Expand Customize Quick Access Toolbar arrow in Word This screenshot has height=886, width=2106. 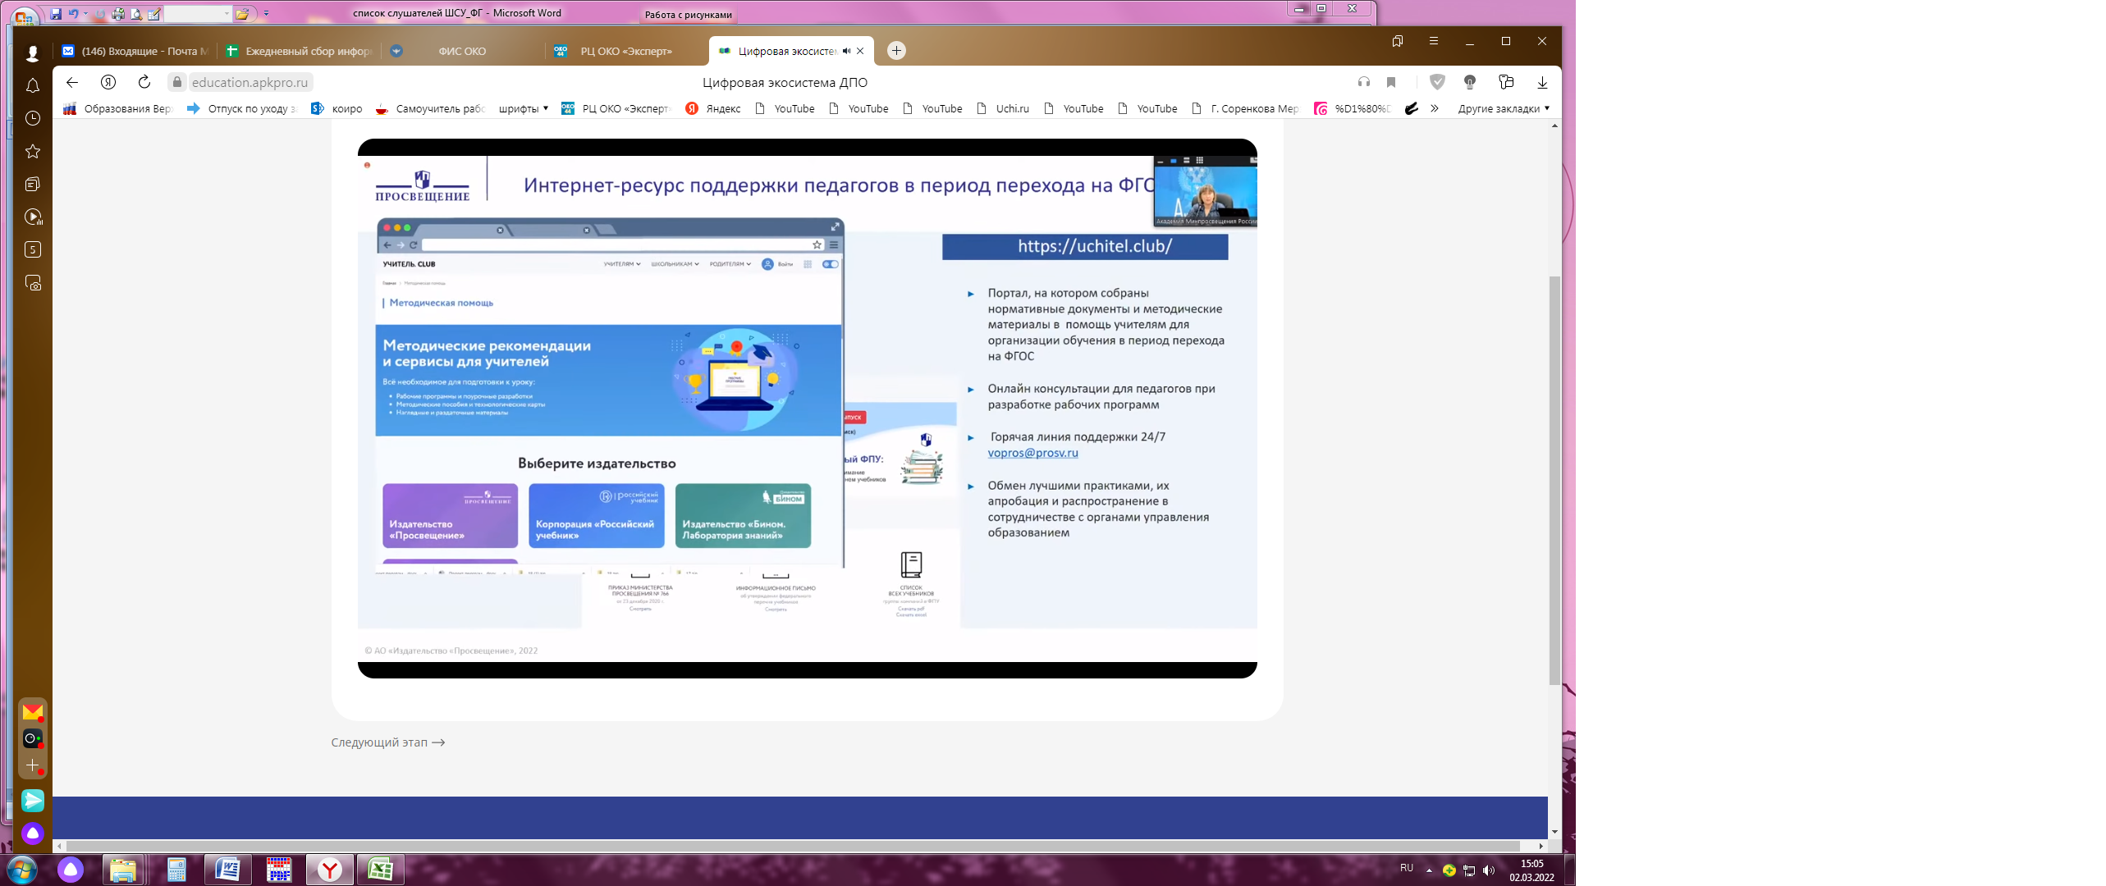(266, 14)
